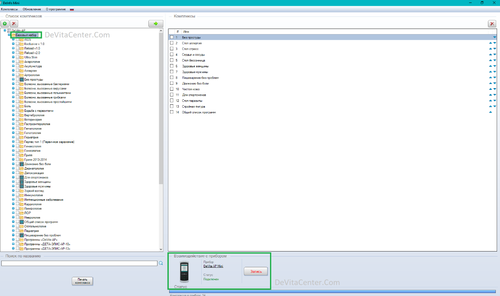This screenshot has height=296, width=500.
Task: Move 'Стоп стресс' up with the up arrow
Action: (490, 49)
